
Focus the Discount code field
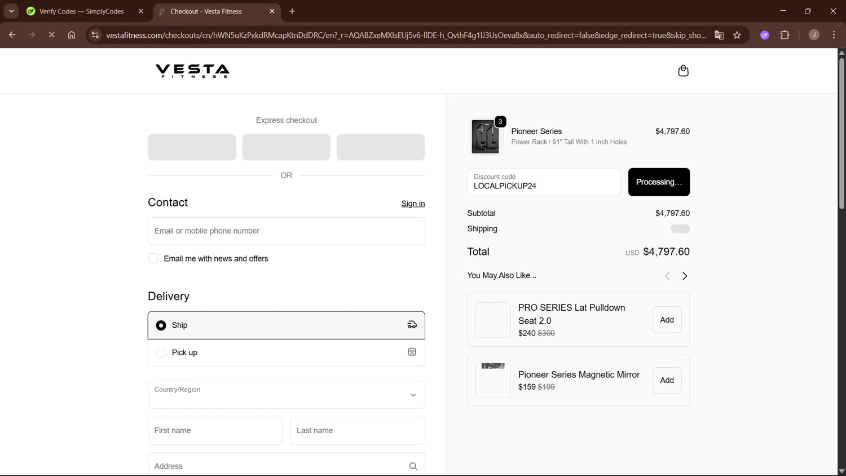click(544, 182)
